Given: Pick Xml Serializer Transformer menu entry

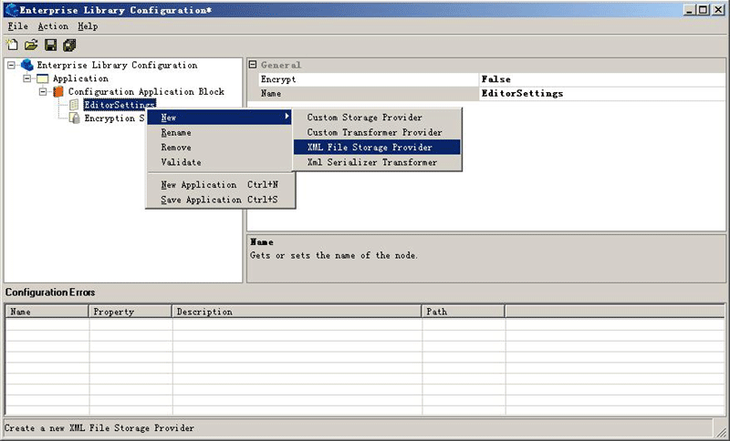Looking at the screenshot, I should [x=371, y=162].
